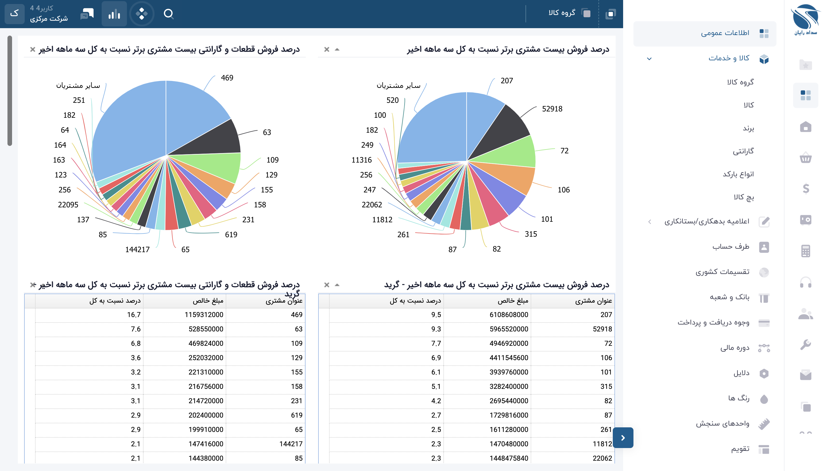This screenshot has width=827, height=471.
Task: Close the parts and warranty pie panel
Action: click(33, 49)
